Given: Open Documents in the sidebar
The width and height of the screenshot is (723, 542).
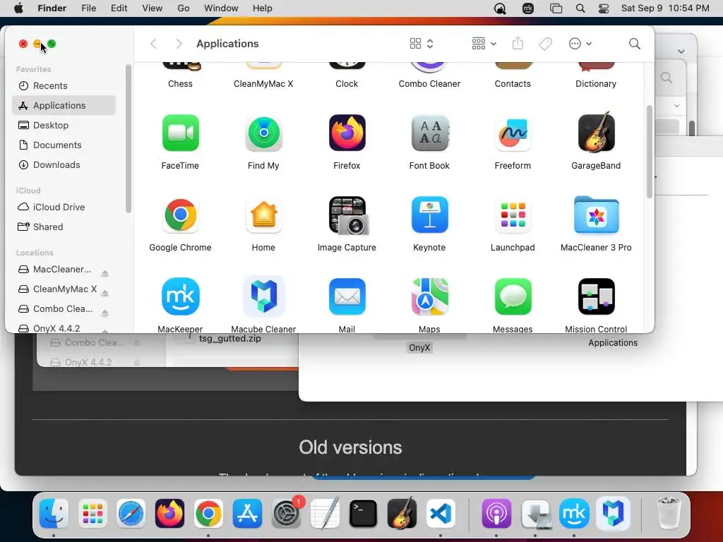Looking at the screenshot, I should coord(64,145).
